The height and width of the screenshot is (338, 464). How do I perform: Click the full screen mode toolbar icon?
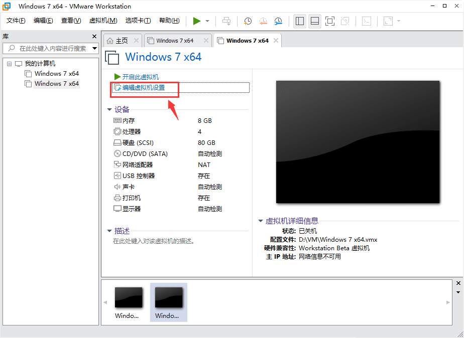330,21
